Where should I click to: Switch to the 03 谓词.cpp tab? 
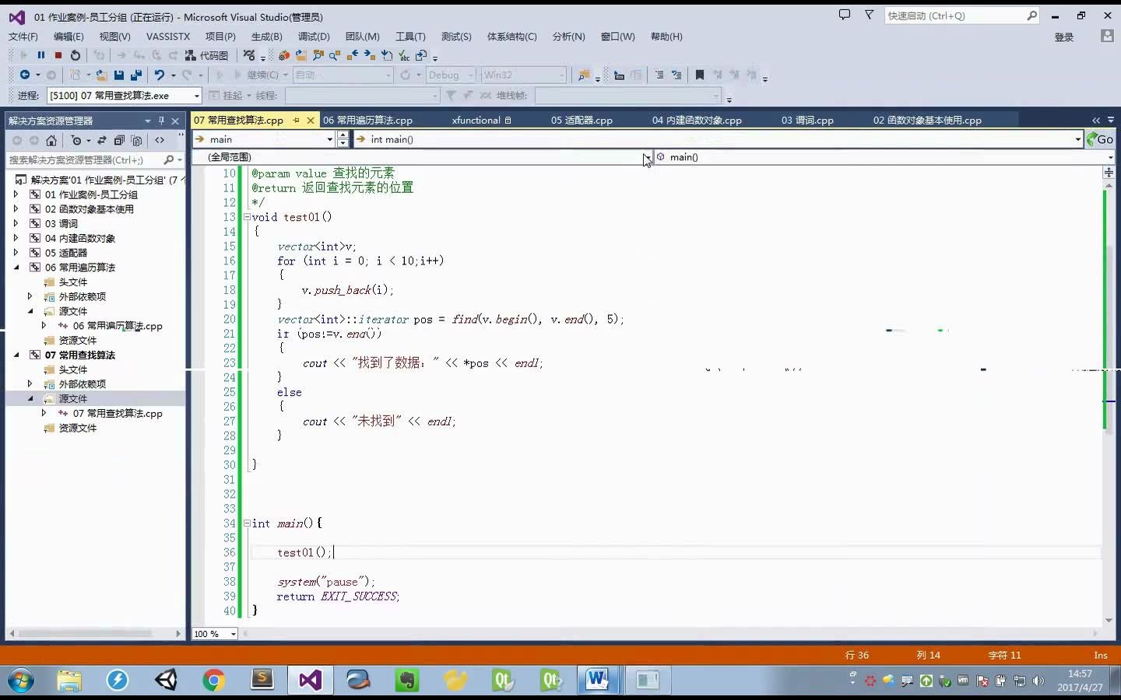point(807,120)
